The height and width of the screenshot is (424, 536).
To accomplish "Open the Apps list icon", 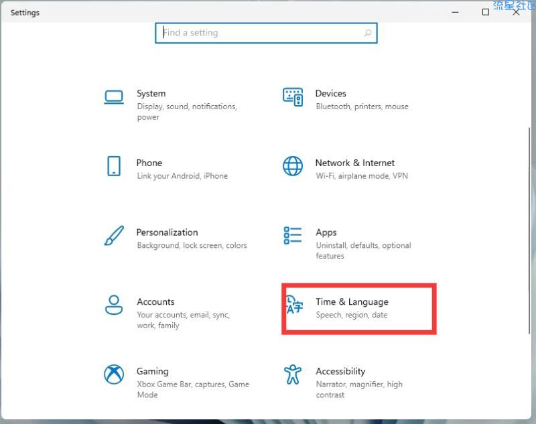I will click(293, 236).
